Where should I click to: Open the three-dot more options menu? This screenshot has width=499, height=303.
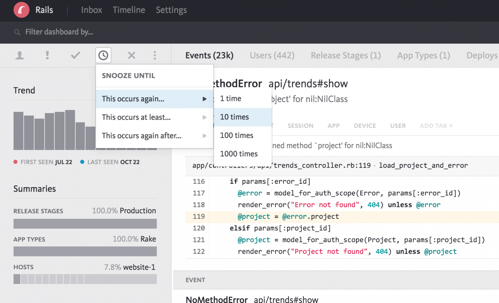(155, 56)
